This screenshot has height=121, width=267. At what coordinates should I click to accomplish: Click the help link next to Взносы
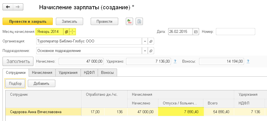pos(248,61)
